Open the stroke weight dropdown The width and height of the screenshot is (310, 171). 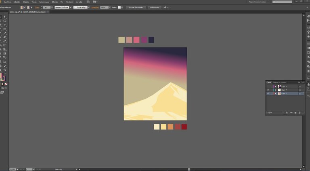(52, 7)
